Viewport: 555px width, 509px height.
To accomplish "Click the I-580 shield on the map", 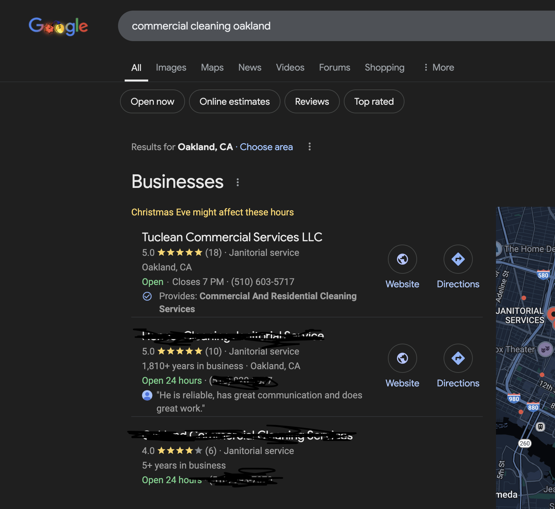I will tap(543, 275).
